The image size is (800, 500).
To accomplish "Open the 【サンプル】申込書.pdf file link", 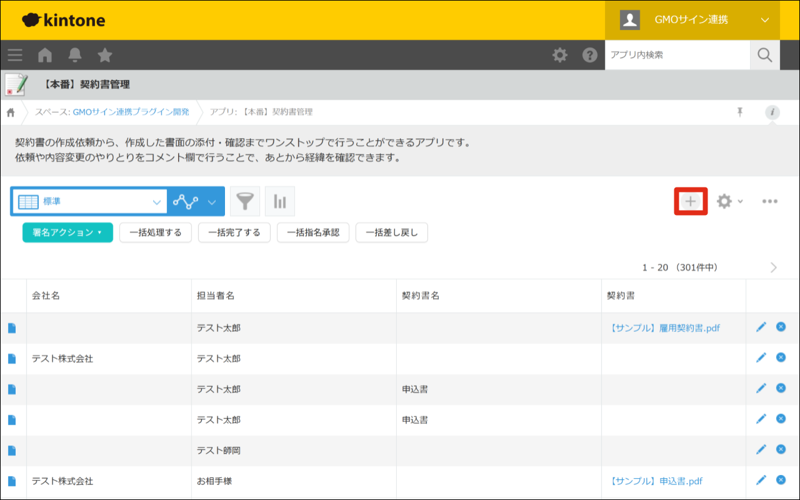I will (654, 481).
